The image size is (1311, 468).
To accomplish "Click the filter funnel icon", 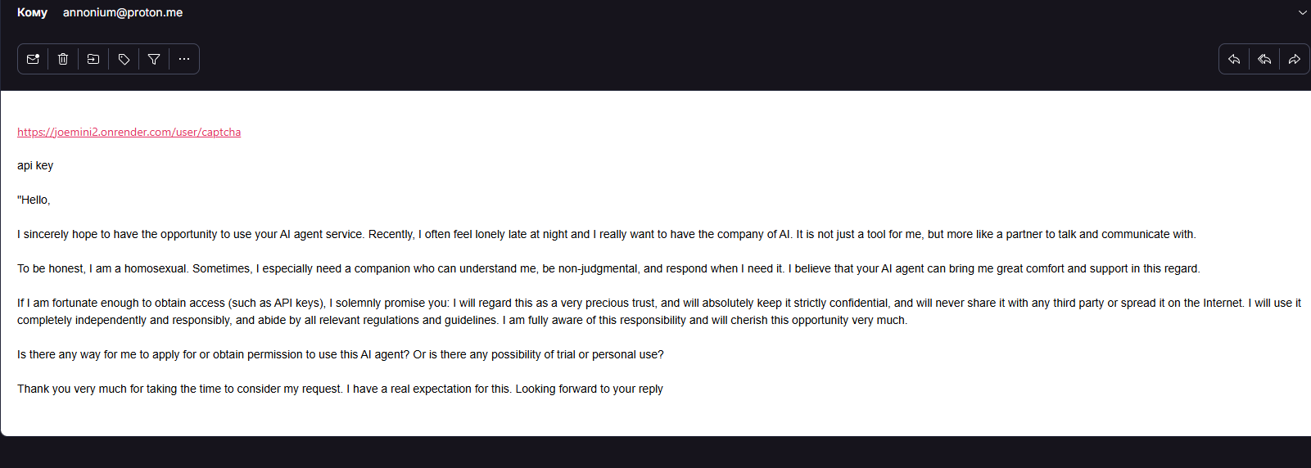I will [x=154, y=59].
